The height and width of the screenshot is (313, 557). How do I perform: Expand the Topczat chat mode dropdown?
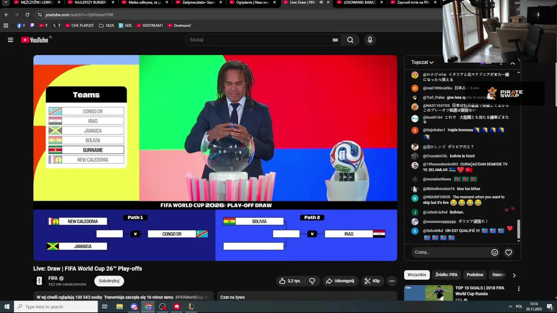pos(423,62)
